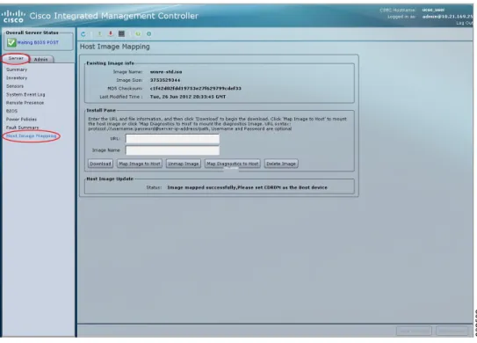This screenshot has width=477, height=343.
Task: Click the green checkmark server status icon
Action: click(x=11, y=42)
